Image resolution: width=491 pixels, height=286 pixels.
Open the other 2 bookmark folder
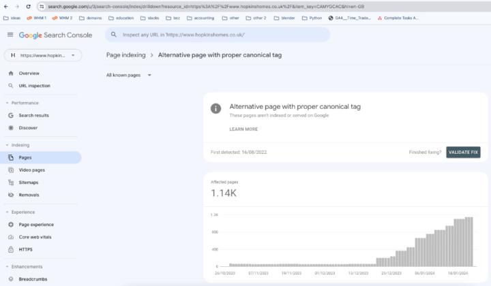(x=256, y=18)
